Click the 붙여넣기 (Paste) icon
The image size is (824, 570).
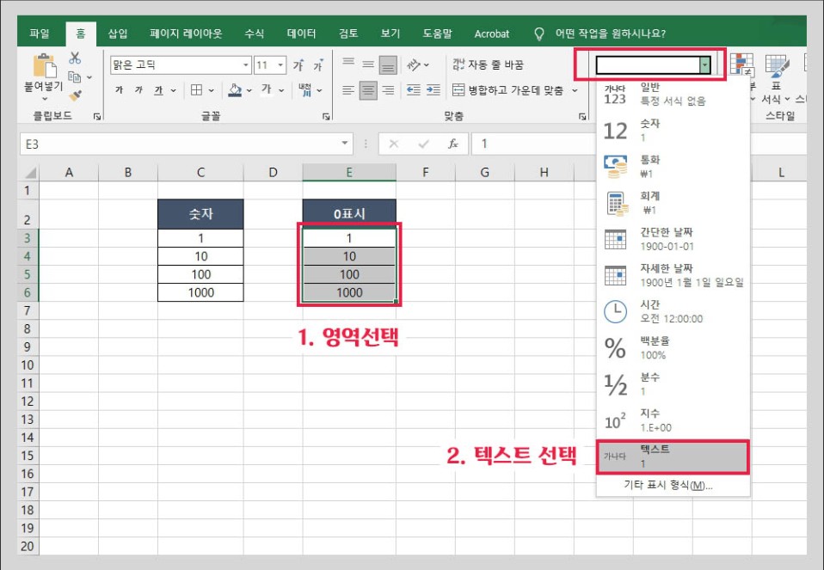pyautogui.click(x=46, y=67)
